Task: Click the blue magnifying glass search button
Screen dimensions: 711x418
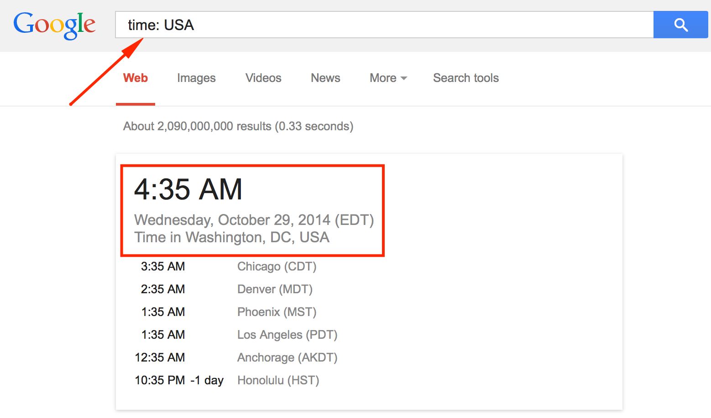Action: 680,25
